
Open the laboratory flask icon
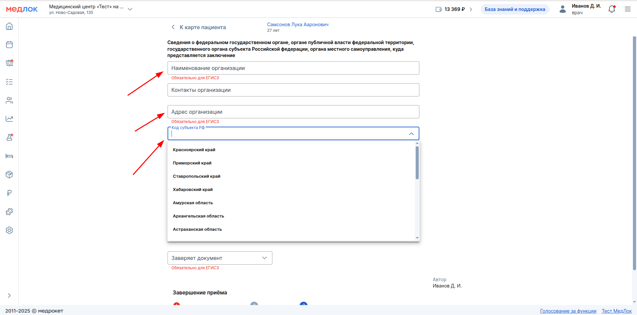pos(9,138)
